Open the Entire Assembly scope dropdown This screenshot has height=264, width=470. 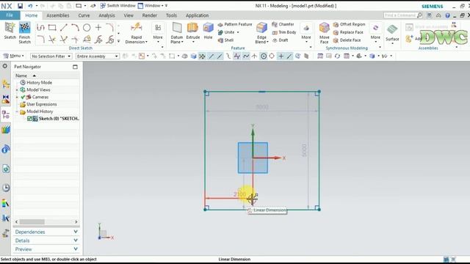(98, 56)
